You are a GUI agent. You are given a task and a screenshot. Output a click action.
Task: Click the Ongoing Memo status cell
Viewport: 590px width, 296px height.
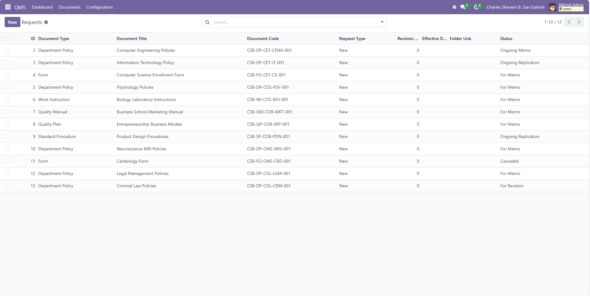[515, 50]
